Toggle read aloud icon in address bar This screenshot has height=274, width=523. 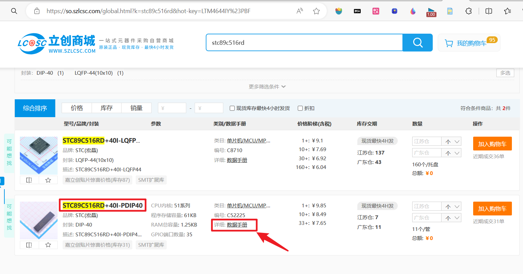coord(300,11)
